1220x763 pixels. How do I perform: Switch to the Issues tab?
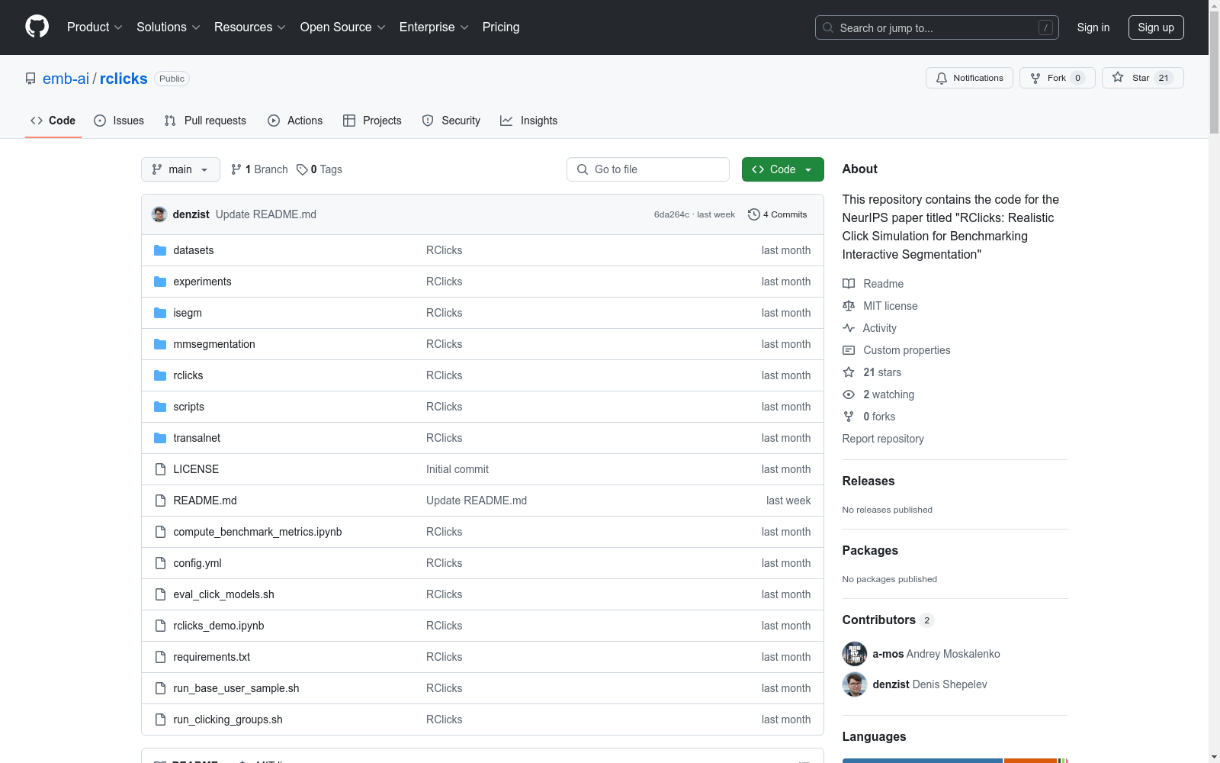point(119,121)
